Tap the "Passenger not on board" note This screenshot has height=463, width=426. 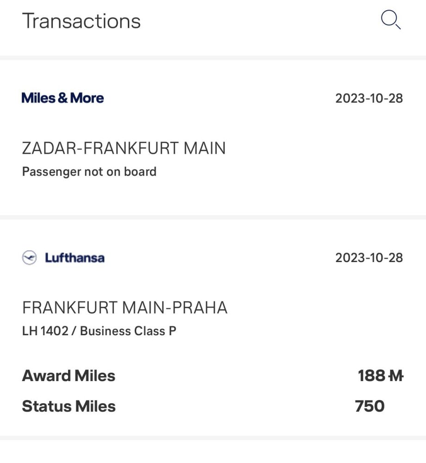89,172
